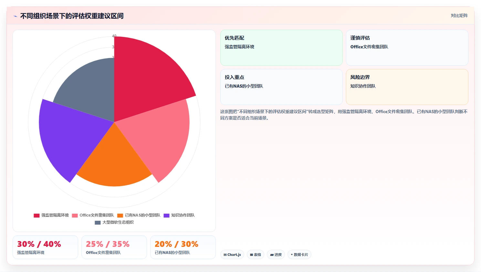Open the 谨慎评估 card
Screen dimensions: 481x272
point(407,48)
